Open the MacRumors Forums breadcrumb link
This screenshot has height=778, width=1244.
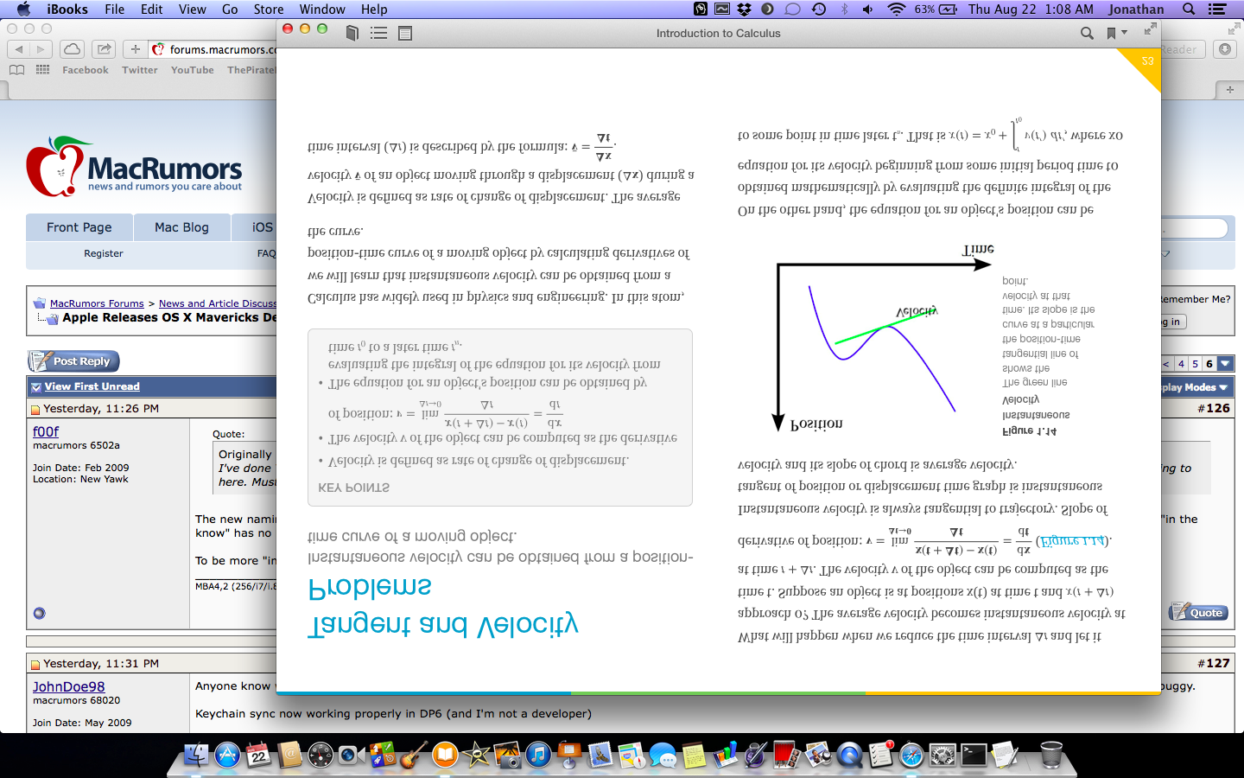[97, 303]
